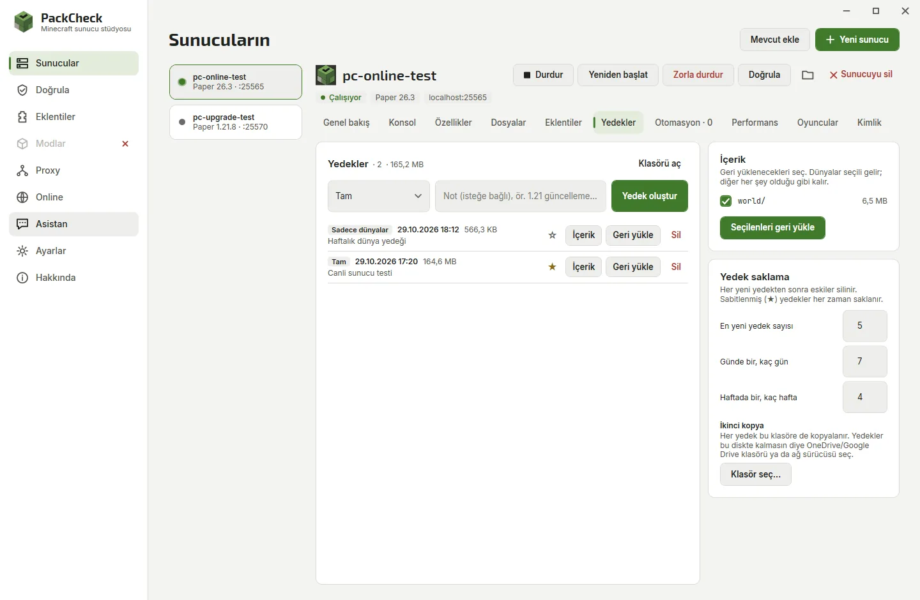Viewport: 920px width, 600px height.
Task: Click Klasör seç... button
Action: [x=756, y=474]
